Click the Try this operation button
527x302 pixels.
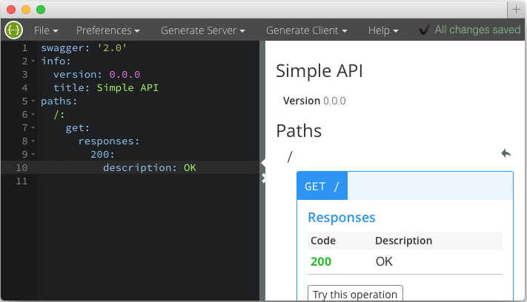pos(355,294)
